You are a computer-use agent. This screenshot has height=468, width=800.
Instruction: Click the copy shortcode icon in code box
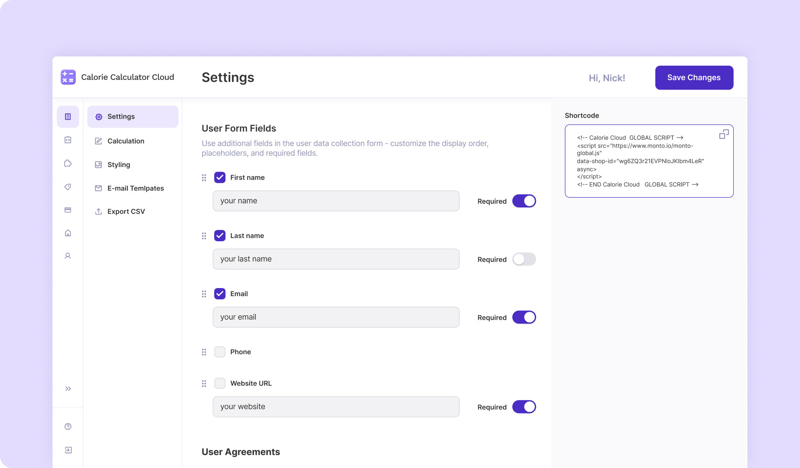pyautogui.click(x=724, y=134)
